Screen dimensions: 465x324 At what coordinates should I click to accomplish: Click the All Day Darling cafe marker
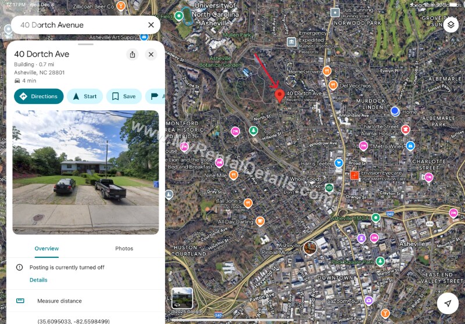click(x=260, y=221)
